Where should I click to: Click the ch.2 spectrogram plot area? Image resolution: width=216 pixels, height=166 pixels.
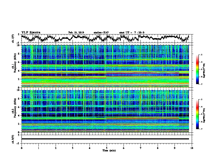[105, 111]
